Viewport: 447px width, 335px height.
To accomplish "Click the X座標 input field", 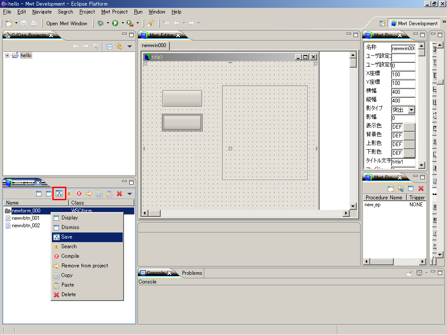I will click(x=403, y=75).
